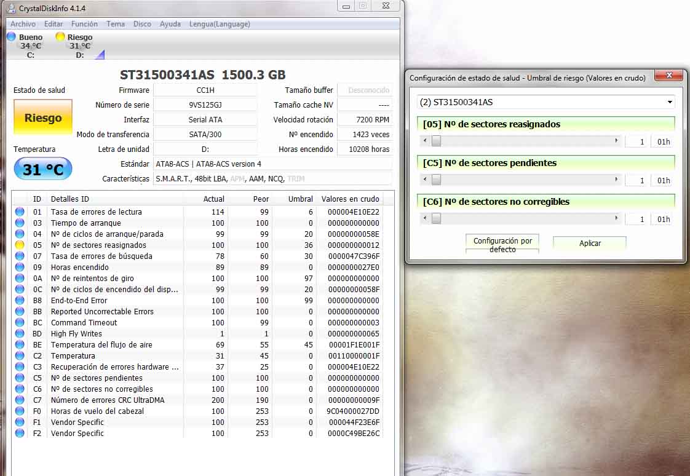Click left arrow of [C5] sectores pendientes slider
690x476 pixels.
click(425, 180)
